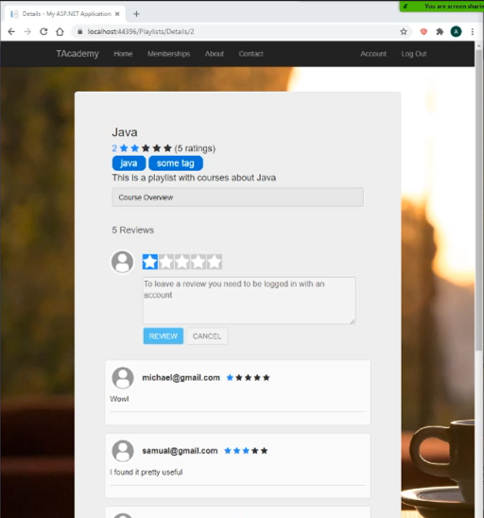This screenshot has height=518, width=484.
Task: Click the browser back arrow
Action: (11, 32)
